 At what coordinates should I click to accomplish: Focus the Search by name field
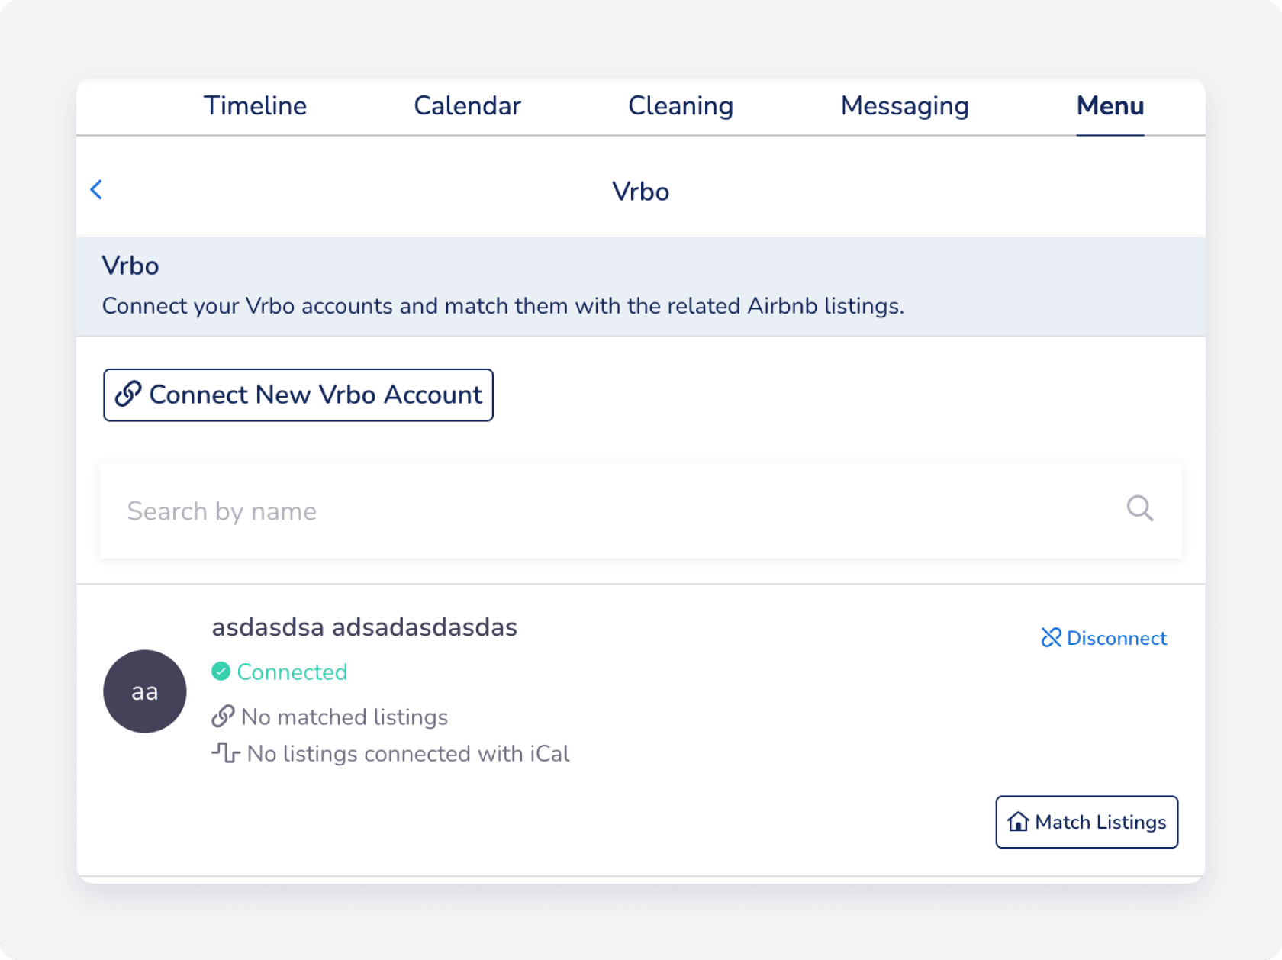610,511
